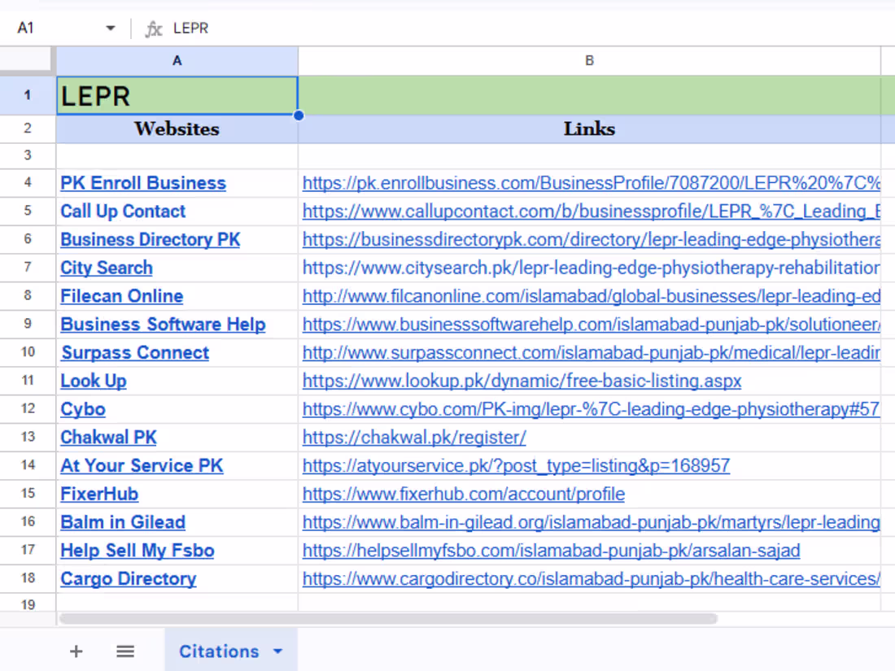Open the Name box dropdown arrow
The height and width of the screenshot is (671, 895).
click(x=111, y=28)
